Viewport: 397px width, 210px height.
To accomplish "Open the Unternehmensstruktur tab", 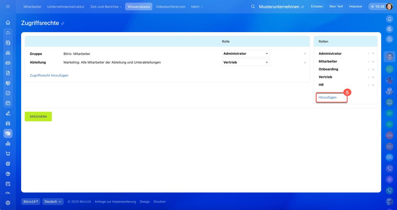I will tap(66, 7).
